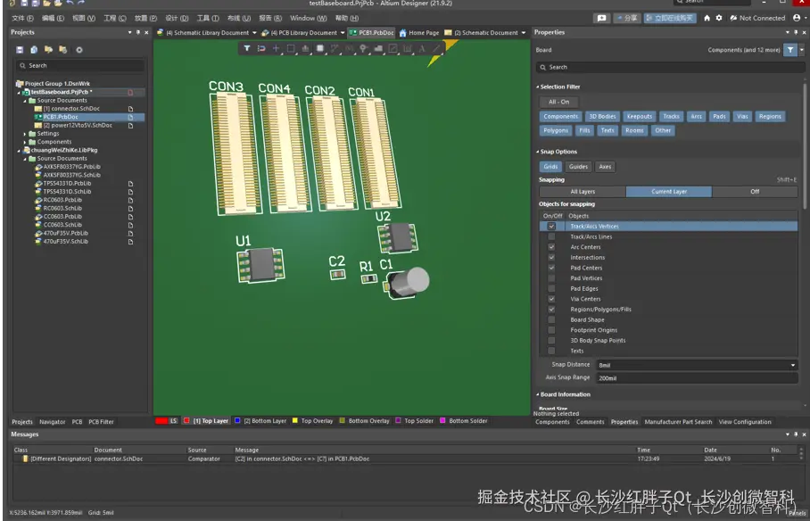This screenshot has height=521, width=810.
Task: Click the move objects cross icon in toolbar
Action: (x=276, y=48)
